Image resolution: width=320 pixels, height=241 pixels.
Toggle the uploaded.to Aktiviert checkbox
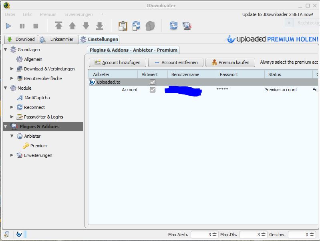[x=153, y=82]
